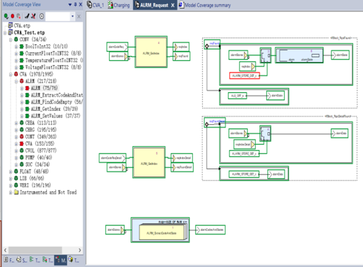
Task: Click the crossed-out pen icon in toolbar
Action: [33, 16]
